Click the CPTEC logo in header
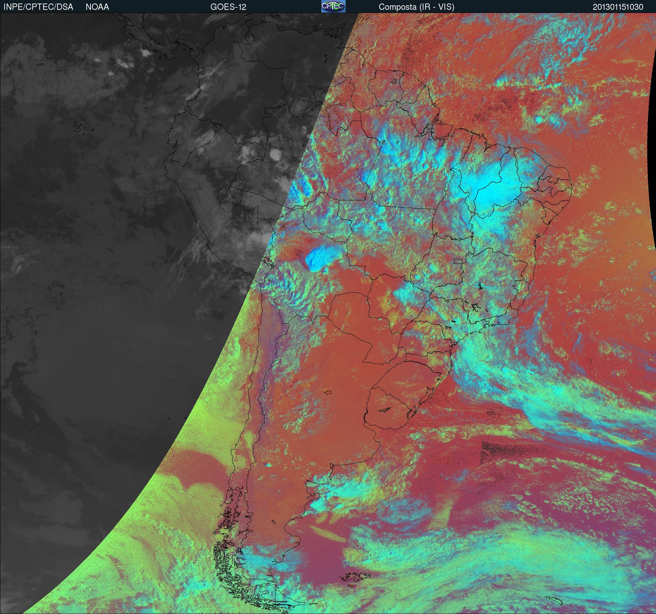656x614 pixels. coord(333,6)
